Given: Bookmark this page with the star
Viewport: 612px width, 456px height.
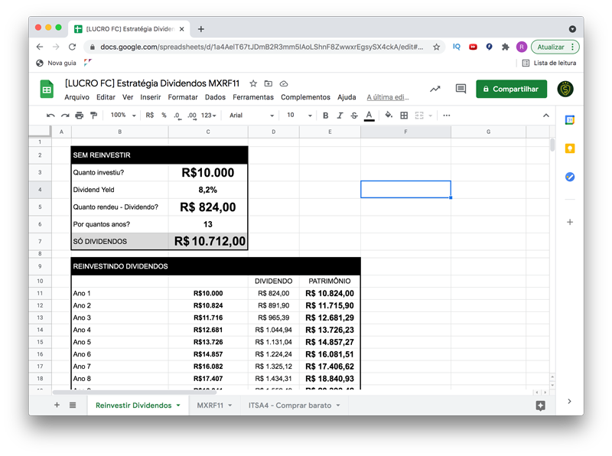Looking at the screenshot, I should [436, 47].
